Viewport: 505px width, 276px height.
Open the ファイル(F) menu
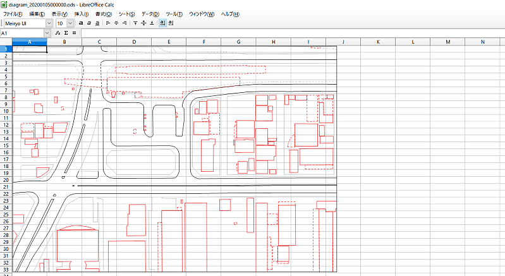coord(13,14)
